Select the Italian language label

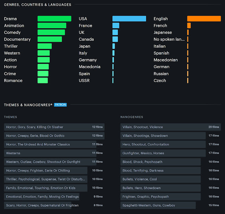[160, 46]
